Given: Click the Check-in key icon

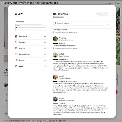Looking at the screenshot, I should [16, 48].
